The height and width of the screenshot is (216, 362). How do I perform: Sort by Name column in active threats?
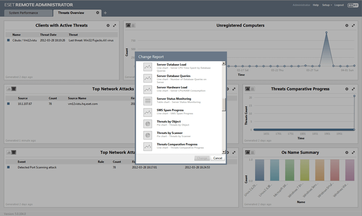(x=16, y=35)
